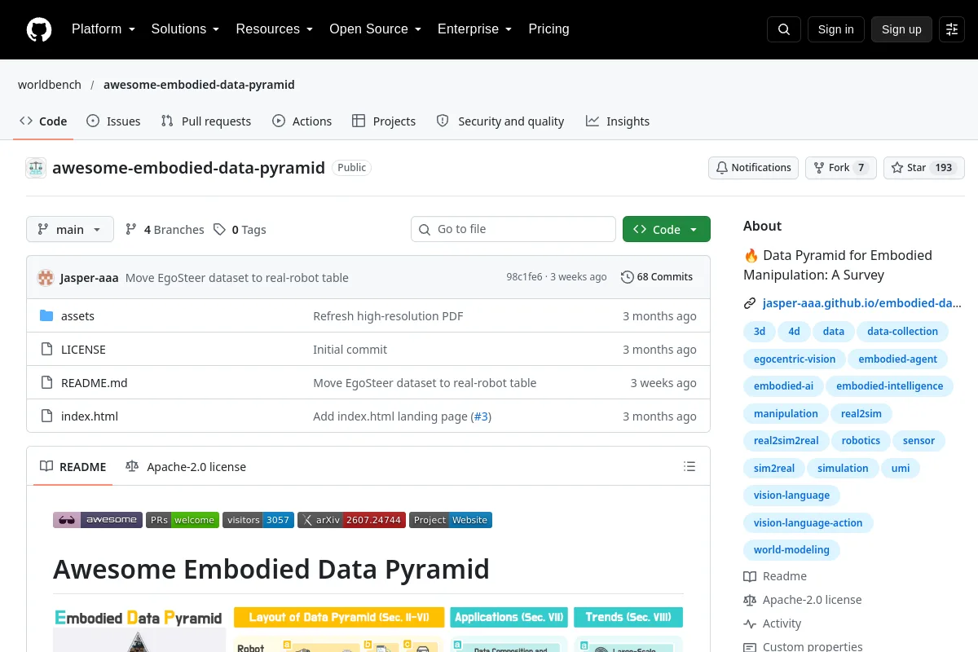Click the Sign in button
978x652 pixels.
click(x=836, y=29)
